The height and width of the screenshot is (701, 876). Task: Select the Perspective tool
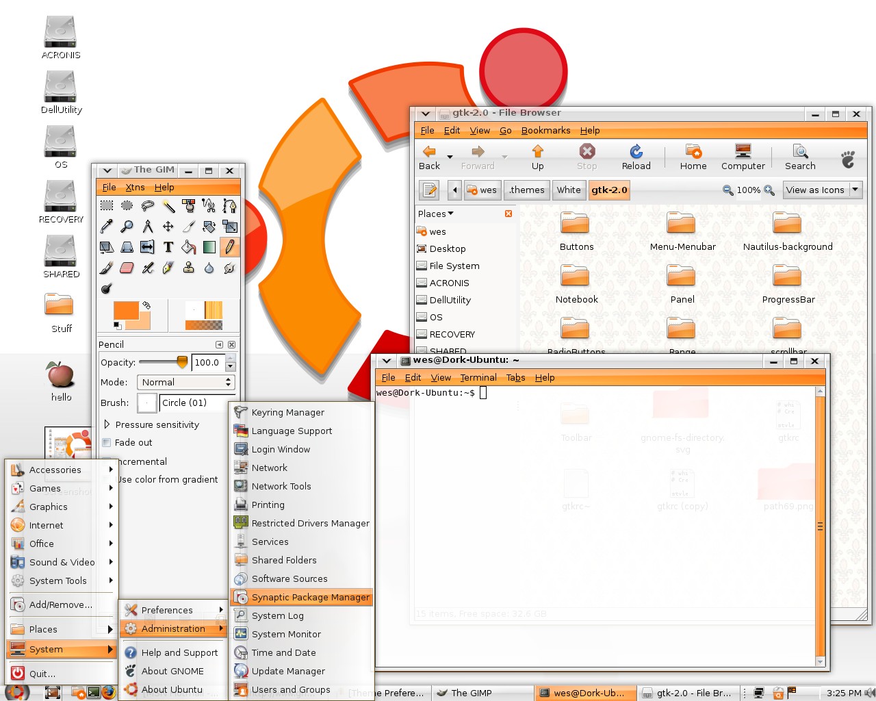pyautogui.click(x=127, y=246)
